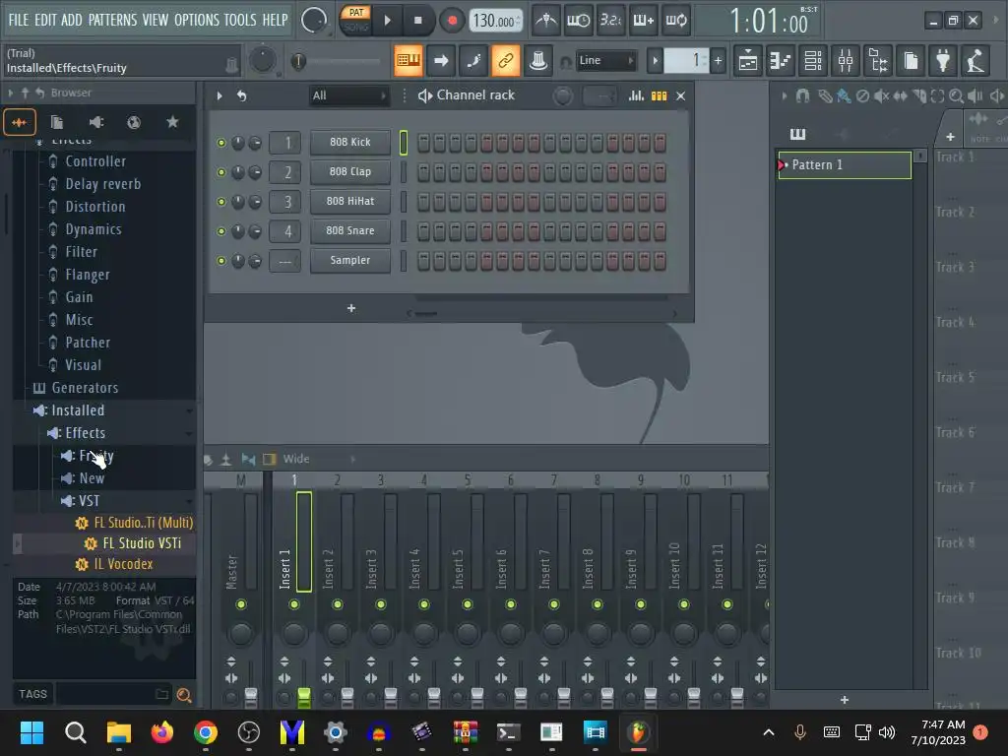Switch PAT/SONG mode toggle
This screenshot has width=1008, height=756.
click(x=355, y=20)
